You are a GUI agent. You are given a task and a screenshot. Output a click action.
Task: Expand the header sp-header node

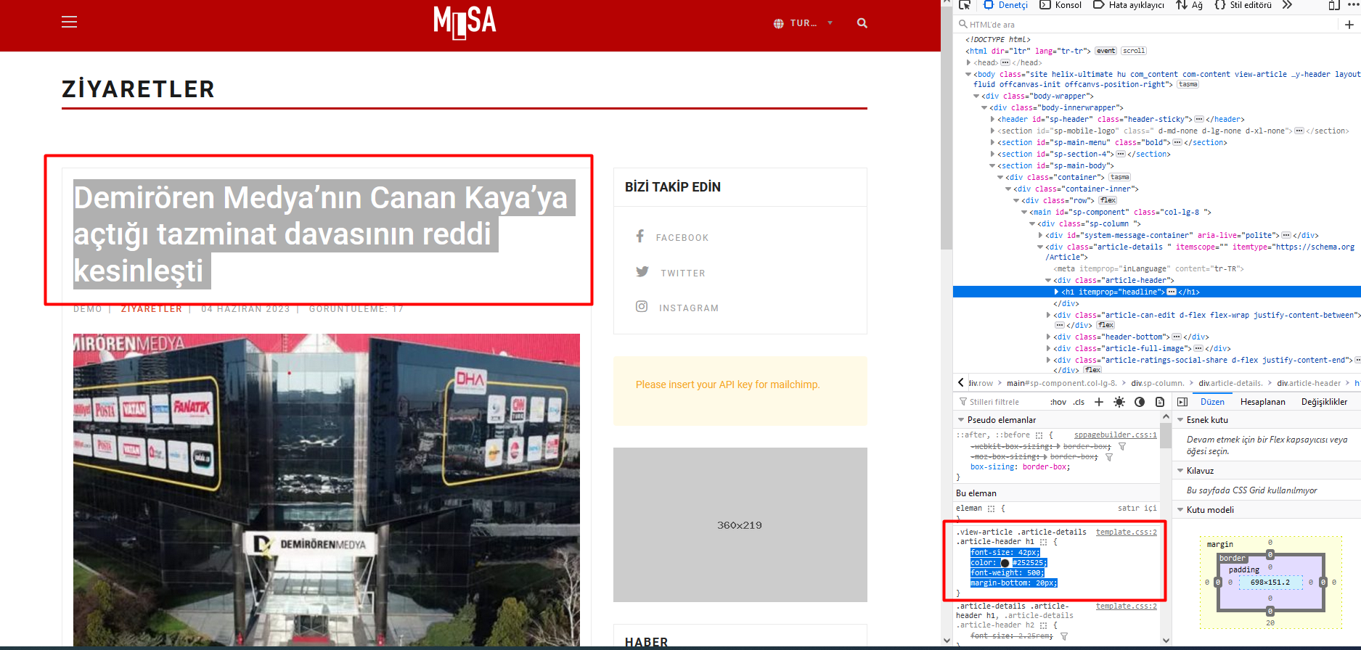[992, 119]
